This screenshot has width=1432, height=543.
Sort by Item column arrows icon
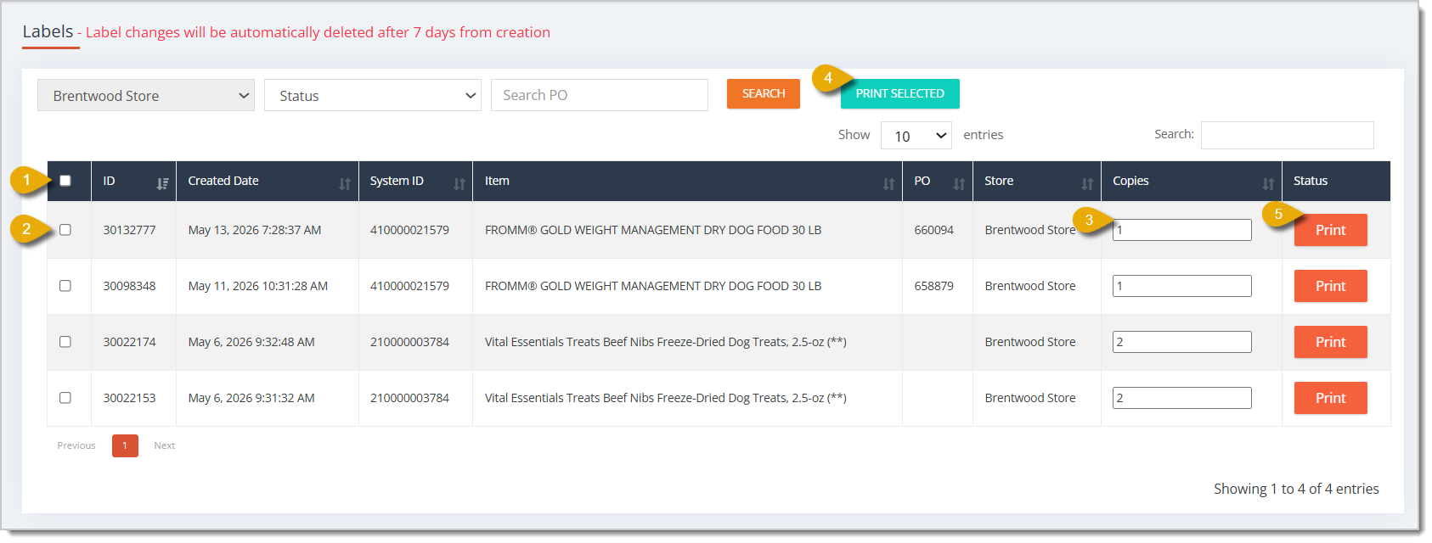tap(888, 183)
